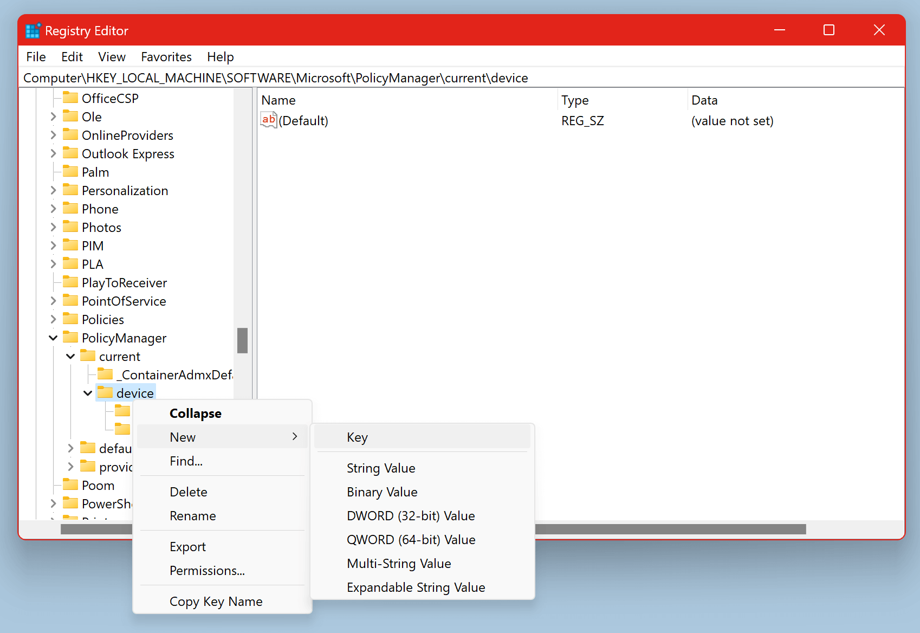The image size is (920, 633).
Task: Expand the Outlook Express key
Action: (x=53, y=153)
